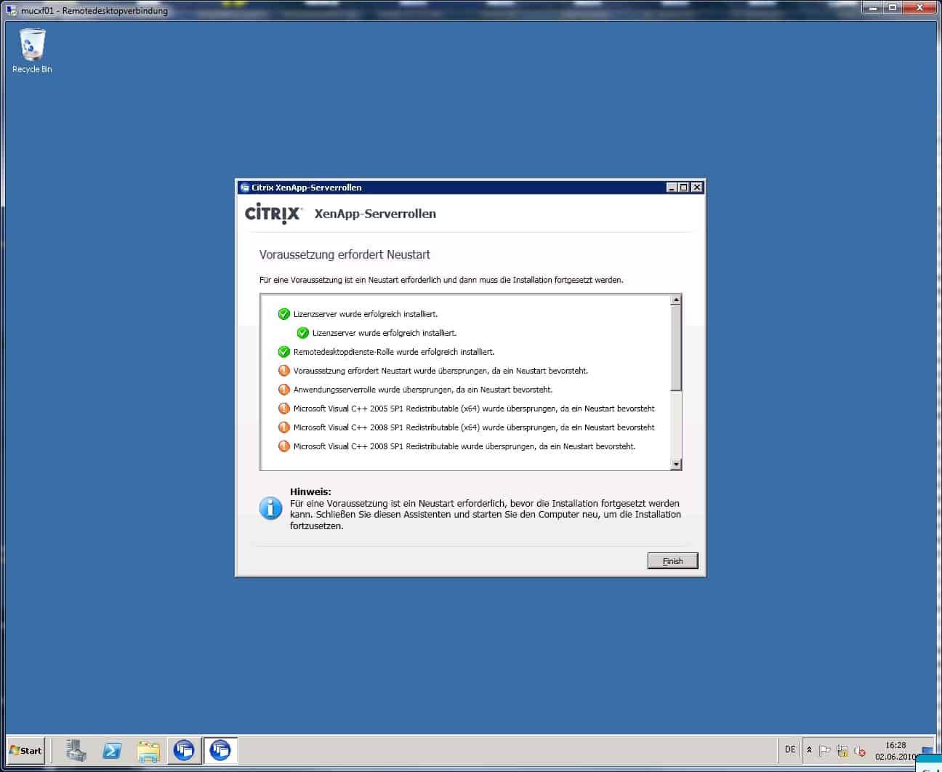Open Windows PowerShell from the taskbar
This screenshot has height=772, width=942.
(112, 750)
